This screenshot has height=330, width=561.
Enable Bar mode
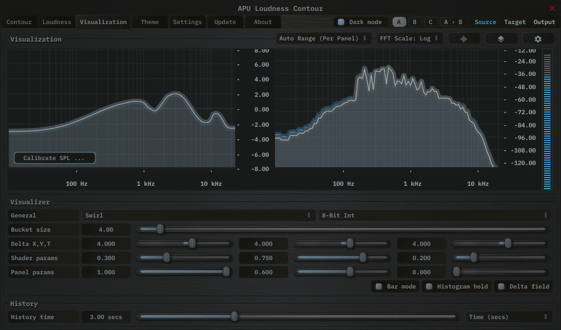[x=378, y=286]
